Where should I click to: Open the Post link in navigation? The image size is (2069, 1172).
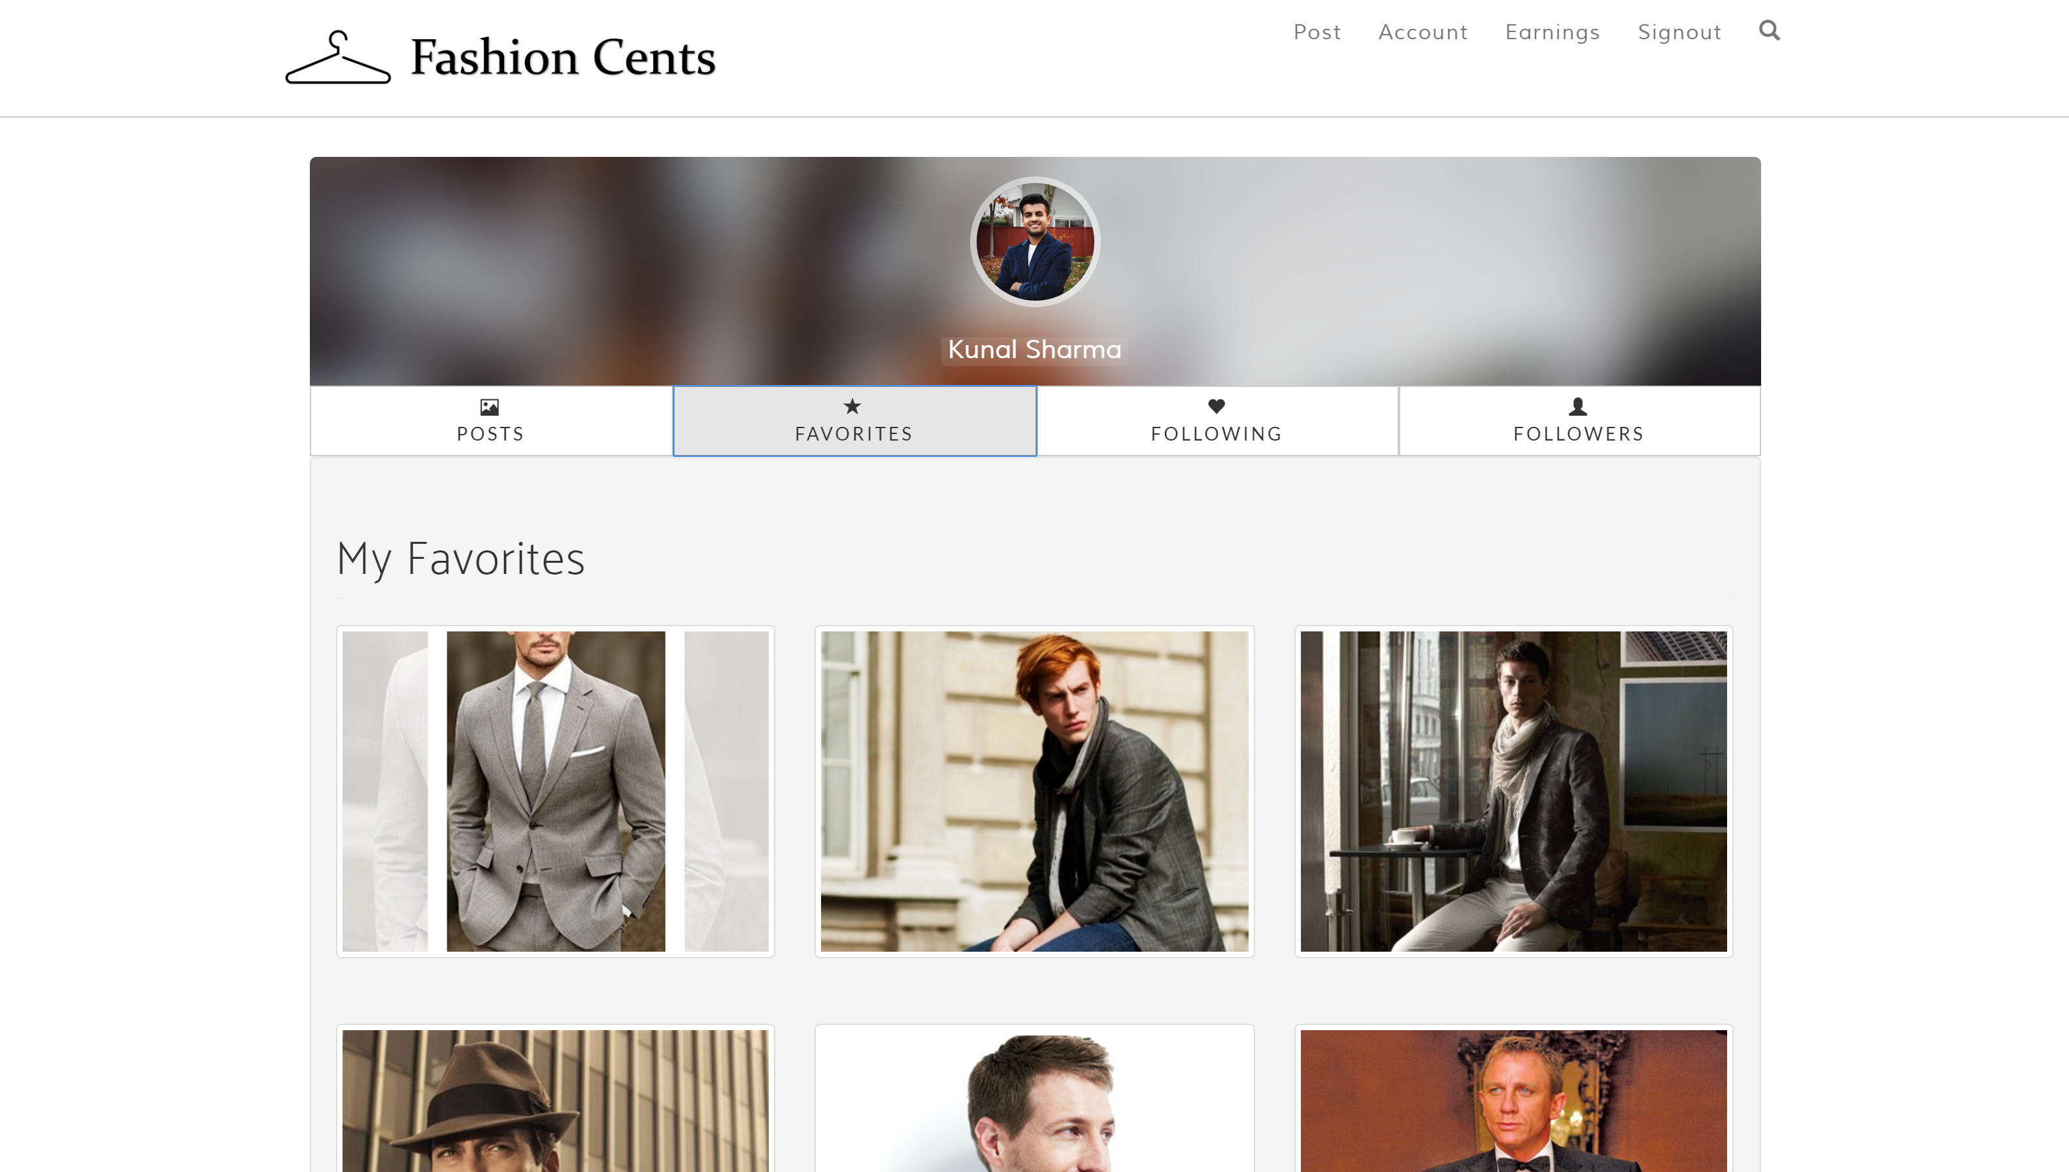pyautogui.click(x=1317, y=32)
